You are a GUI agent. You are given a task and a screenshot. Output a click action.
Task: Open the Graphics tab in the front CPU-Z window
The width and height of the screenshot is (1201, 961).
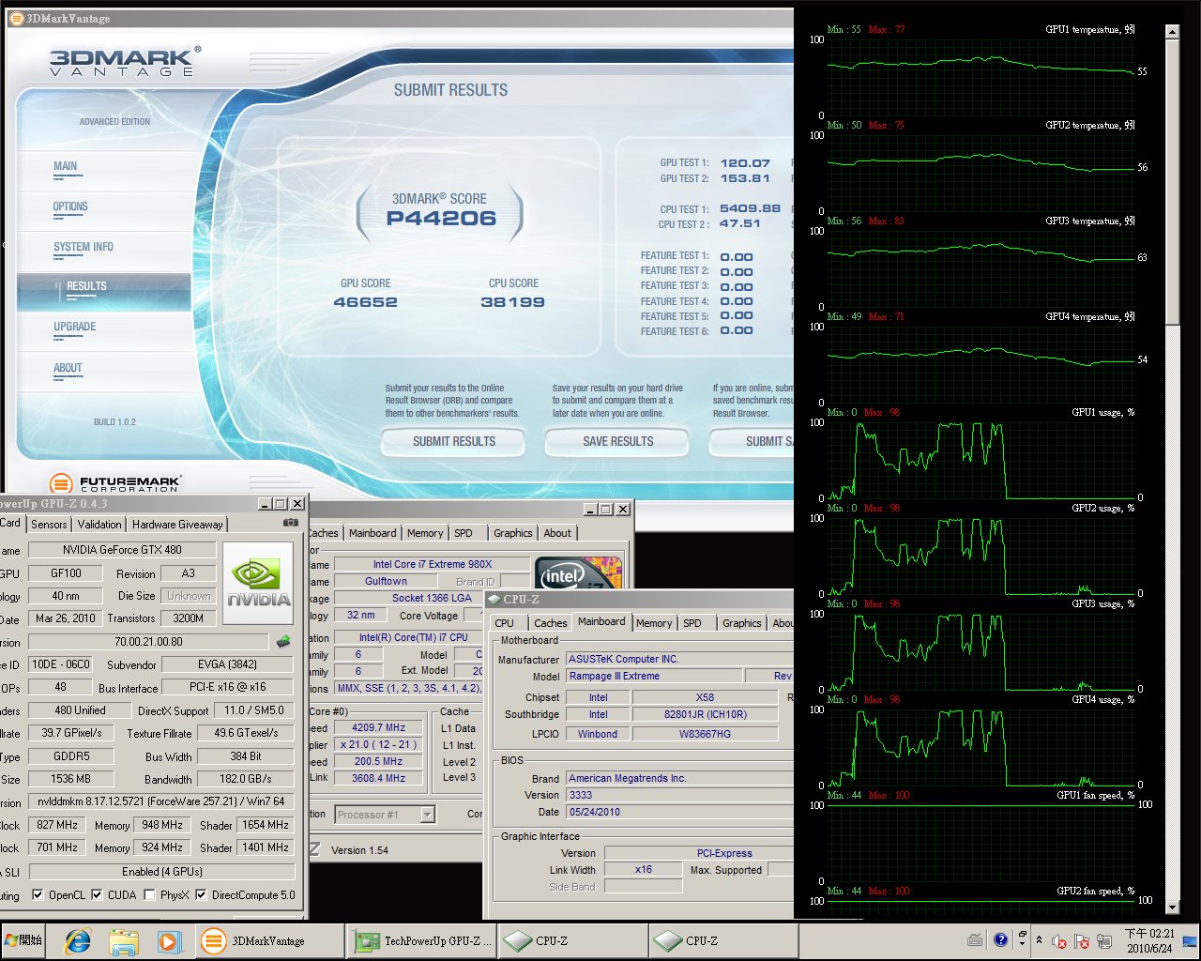pos(742,623)
